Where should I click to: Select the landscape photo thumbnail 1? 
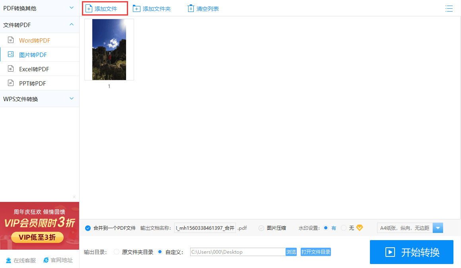point(109,49)
